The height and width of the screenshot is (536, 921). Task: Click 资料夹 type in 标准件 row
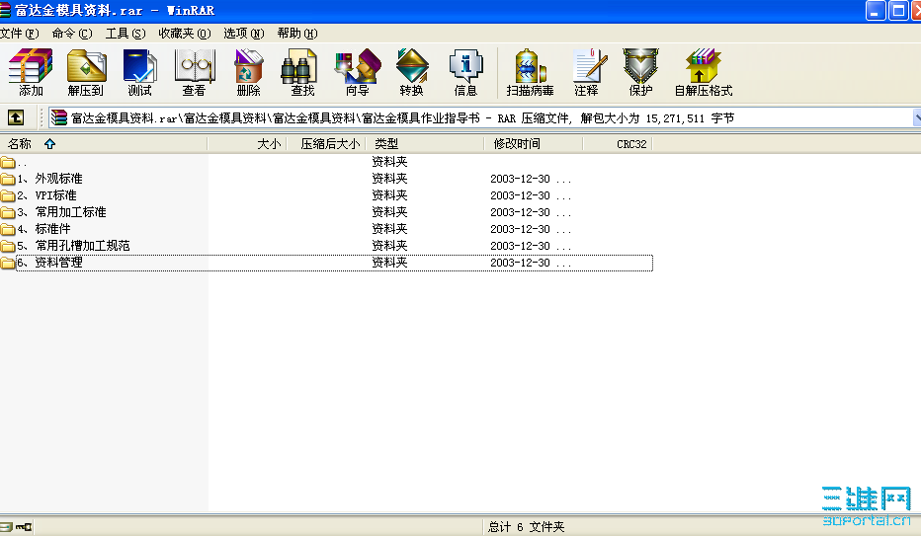389,229
